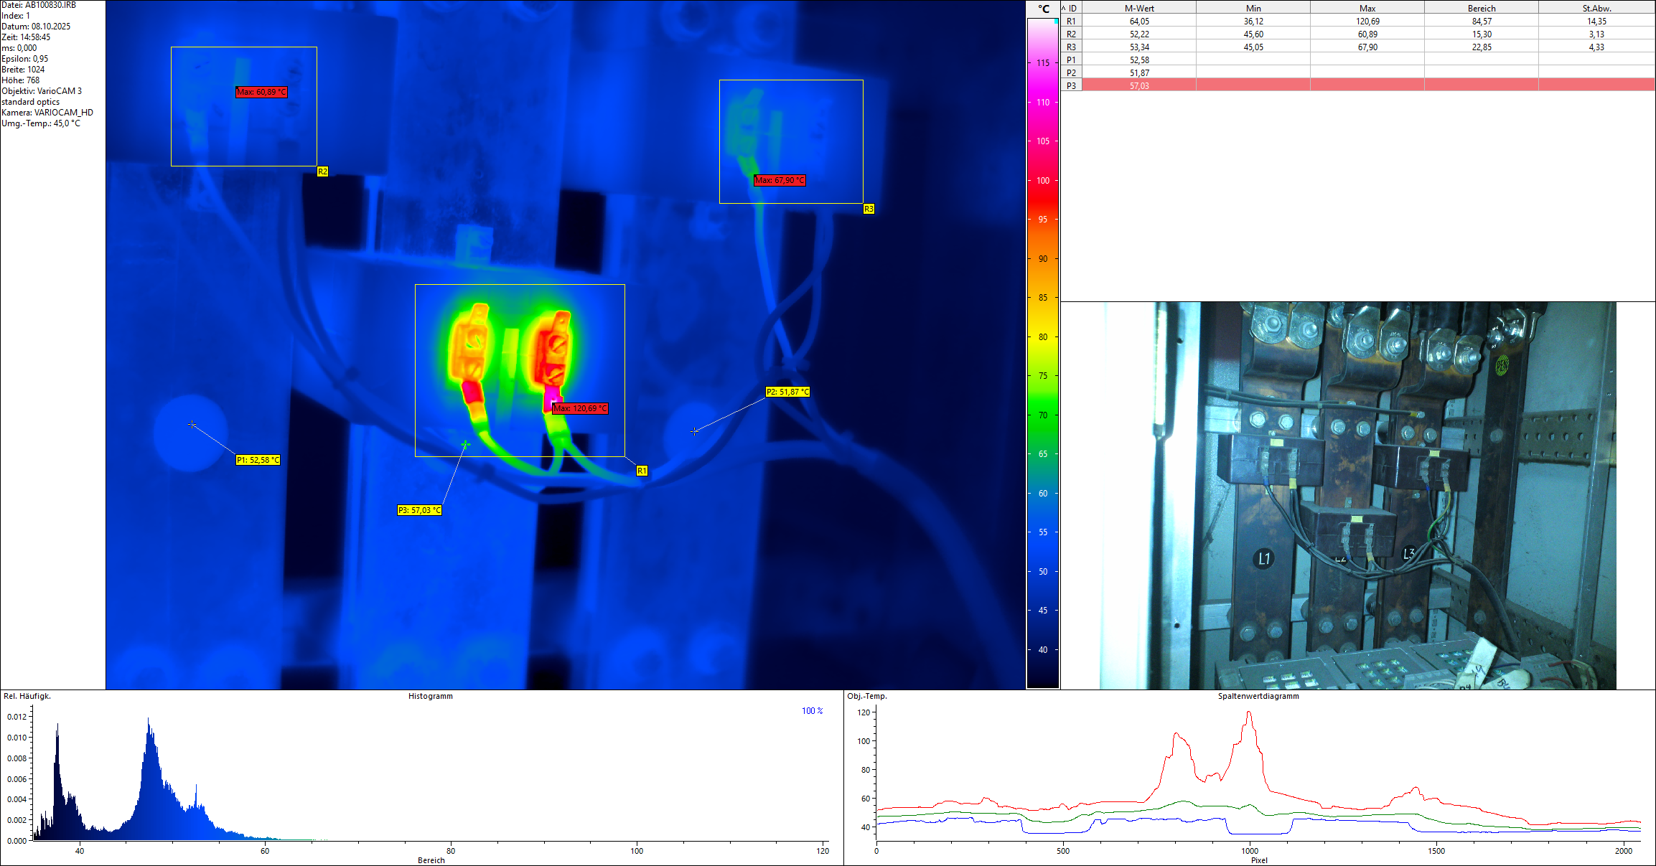Click the St.Abw. column header
1656x866 pixels.
point(1596,8)
